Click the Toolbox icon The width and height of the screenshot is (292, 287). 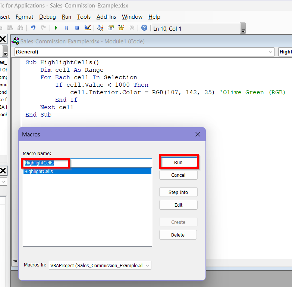coord(132,28)
